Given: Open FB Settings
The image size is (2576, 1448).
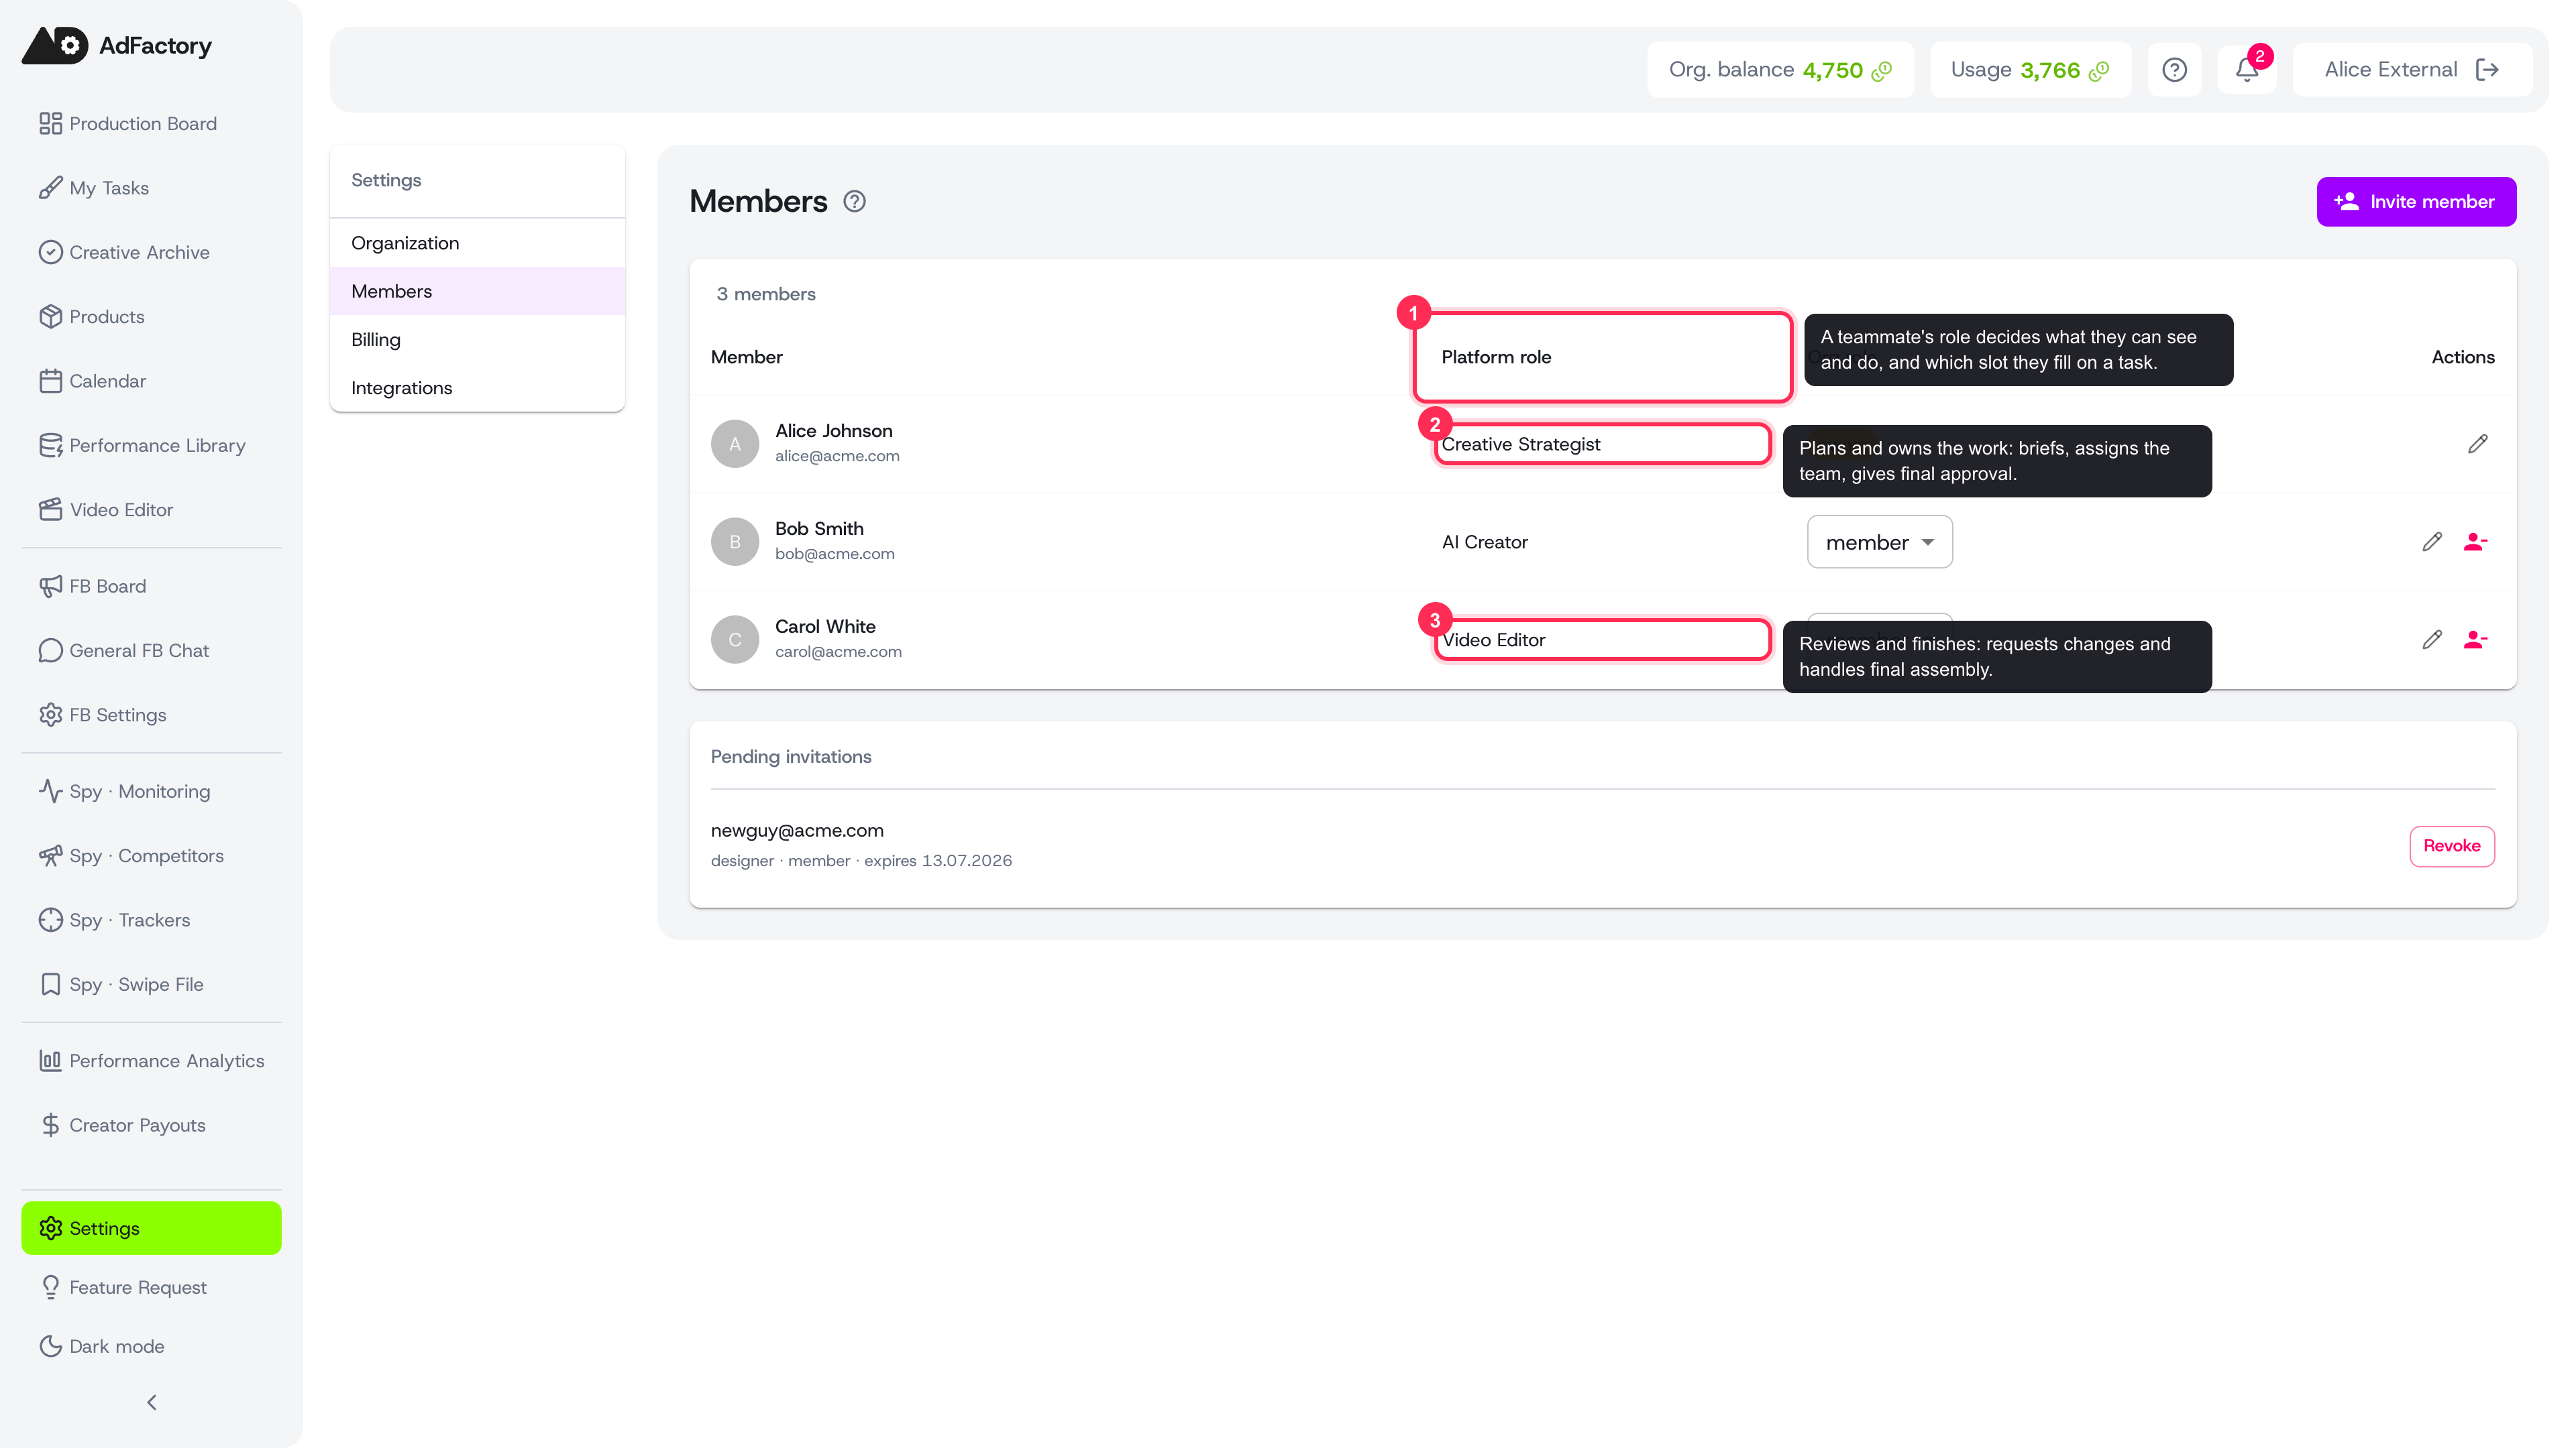Looking at the screenshot, I should [x=151, y=715].
